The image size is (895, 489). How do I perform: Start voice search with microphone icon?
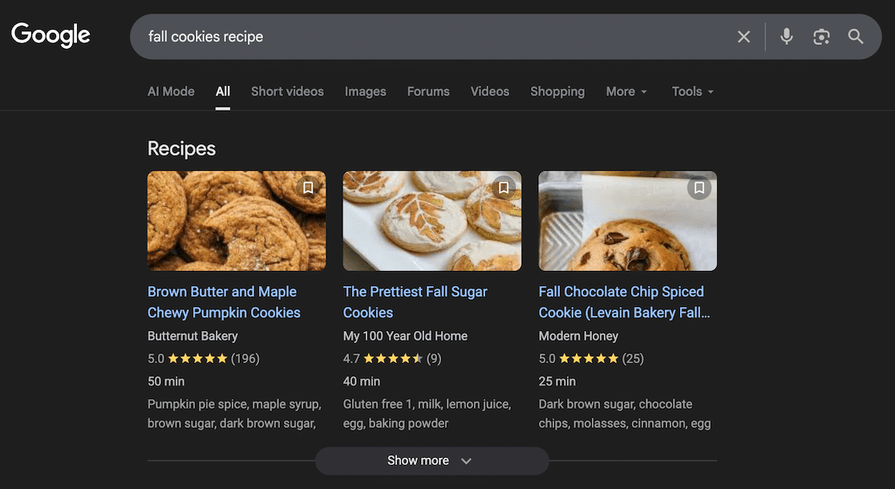(787, 37)
